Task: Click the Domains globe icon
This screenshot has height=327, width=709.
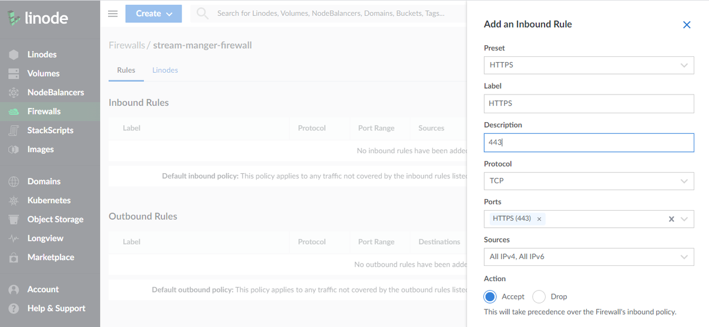Action: pos(14,181)
